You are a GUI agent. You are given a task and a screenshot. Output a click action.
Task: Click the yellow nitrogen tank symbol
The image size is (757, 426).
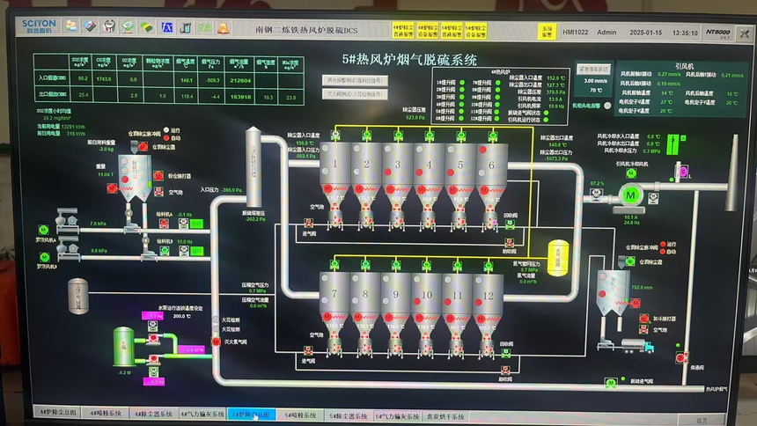(x=557, y=258)
